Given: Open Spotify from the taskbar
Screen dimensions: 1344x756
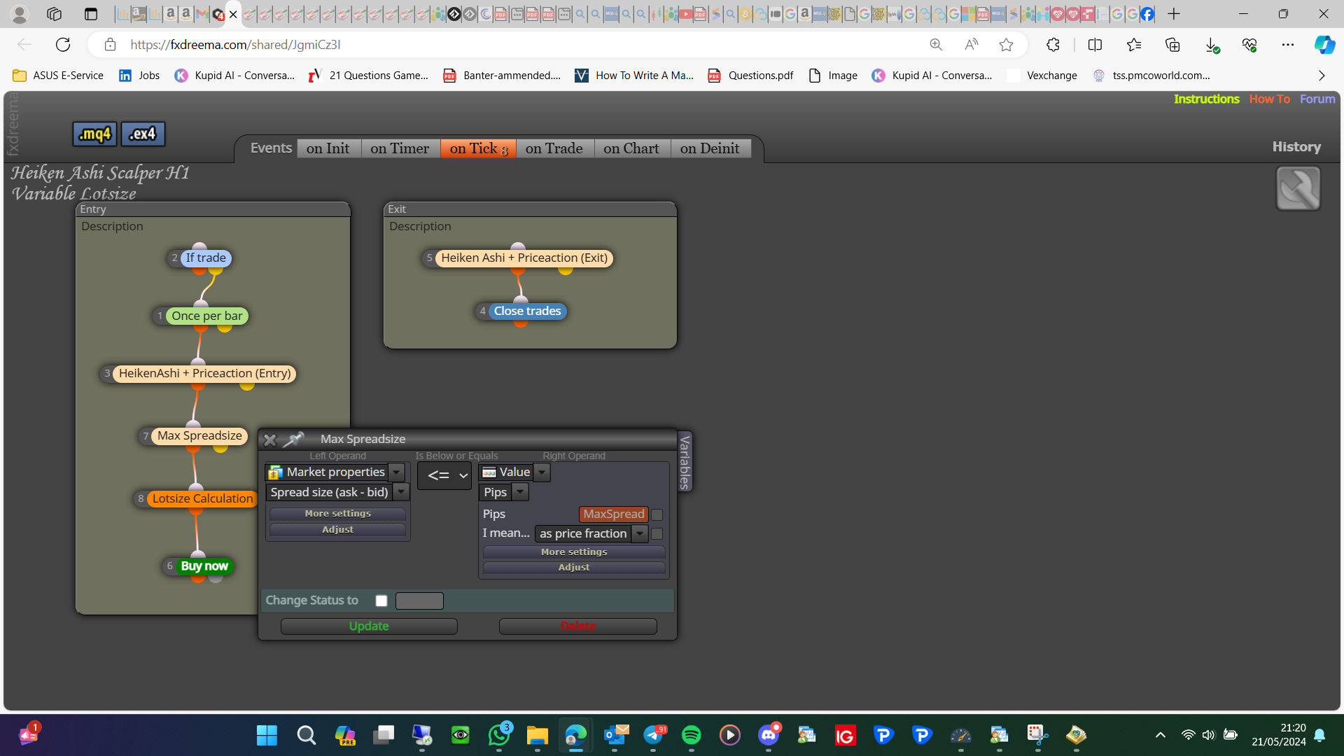Looking at the screenshot, I should coord(691,735).
